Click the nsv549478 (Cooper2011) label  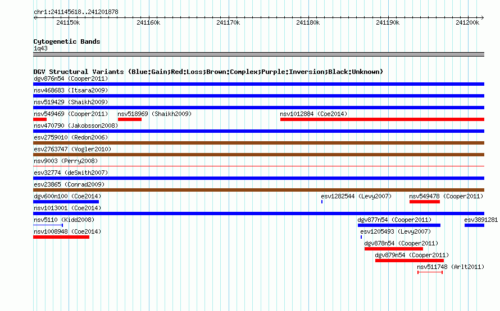pos(446,196)
